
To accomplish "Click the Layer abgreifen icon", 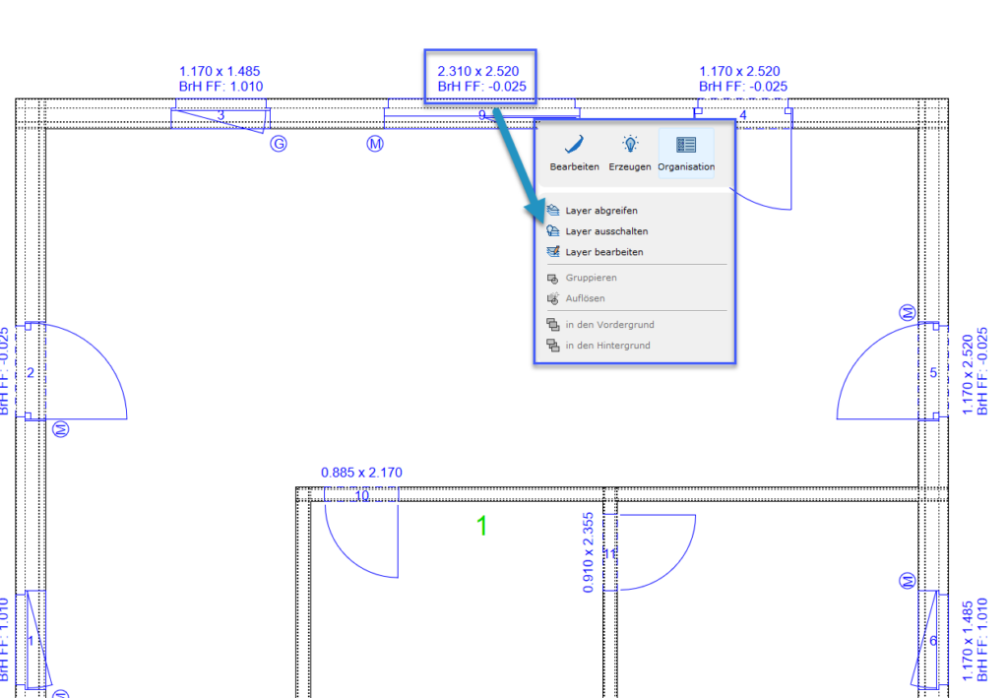I will point(553,211).
